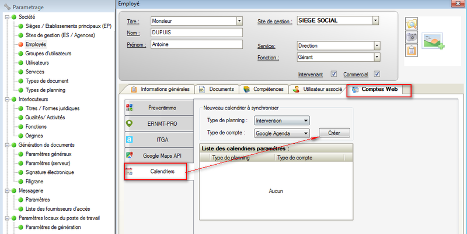Click the Prénom input field

[x=196, y=44]
